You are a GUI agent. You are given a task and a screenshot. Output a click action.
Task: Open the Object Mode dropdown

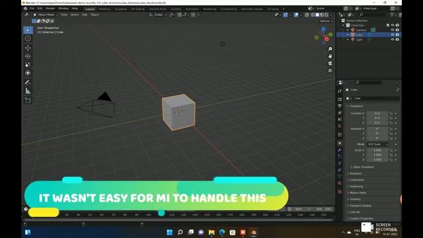46,15
